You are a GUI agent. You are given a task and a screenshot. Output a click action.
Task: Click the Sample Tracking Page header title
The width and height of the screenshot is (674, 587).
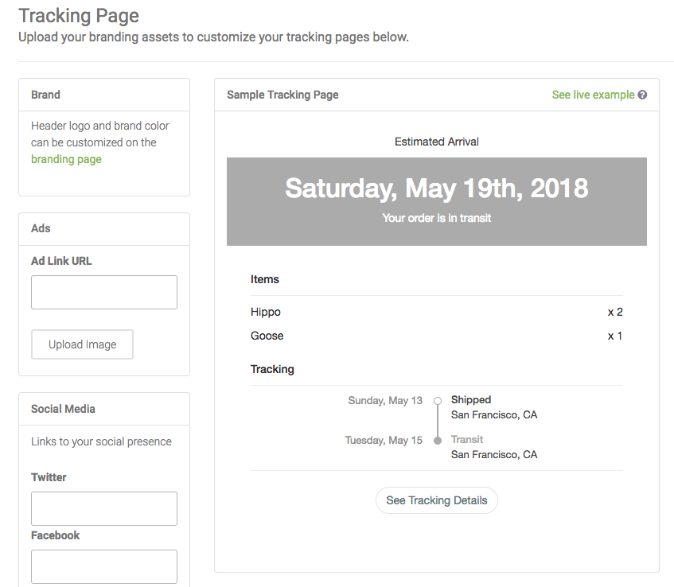(282, 95)
